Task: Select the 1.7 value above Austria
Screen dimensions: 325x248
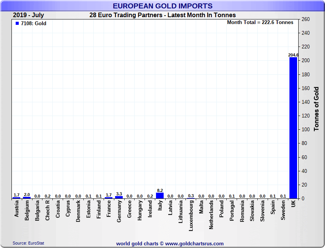Action: (x=16, y=195)
